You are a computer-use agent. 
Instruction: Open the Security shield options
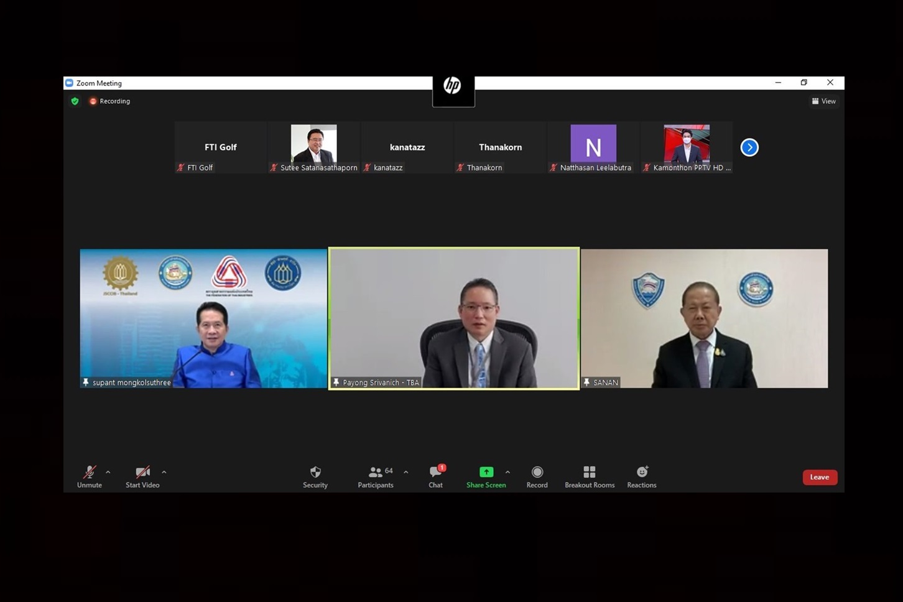click(x=315, y=476)
